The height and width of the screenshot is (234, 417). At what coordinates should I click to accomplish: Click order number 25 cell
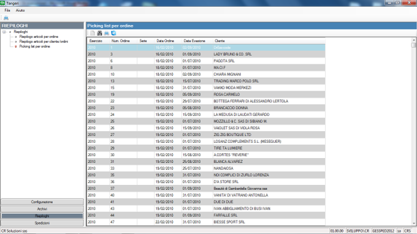coord(123,121)
